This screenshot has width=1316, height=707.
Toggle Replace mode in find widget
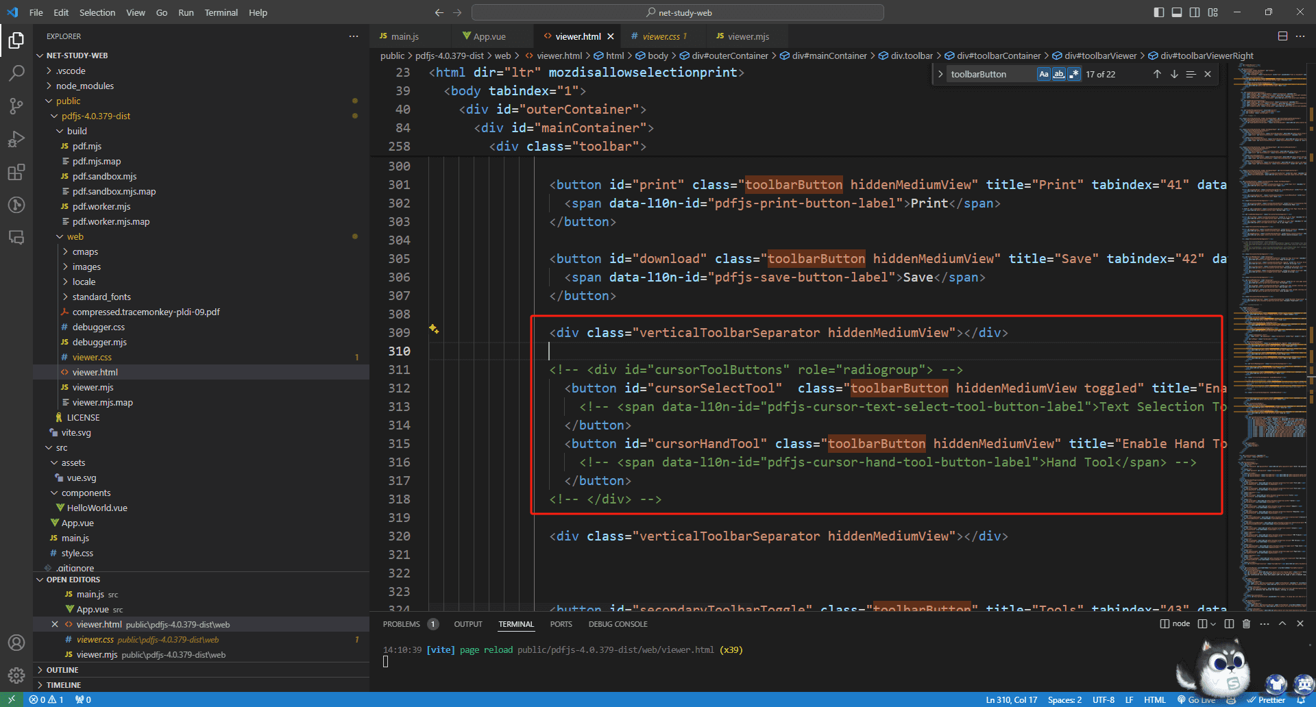tap(940, 74)
